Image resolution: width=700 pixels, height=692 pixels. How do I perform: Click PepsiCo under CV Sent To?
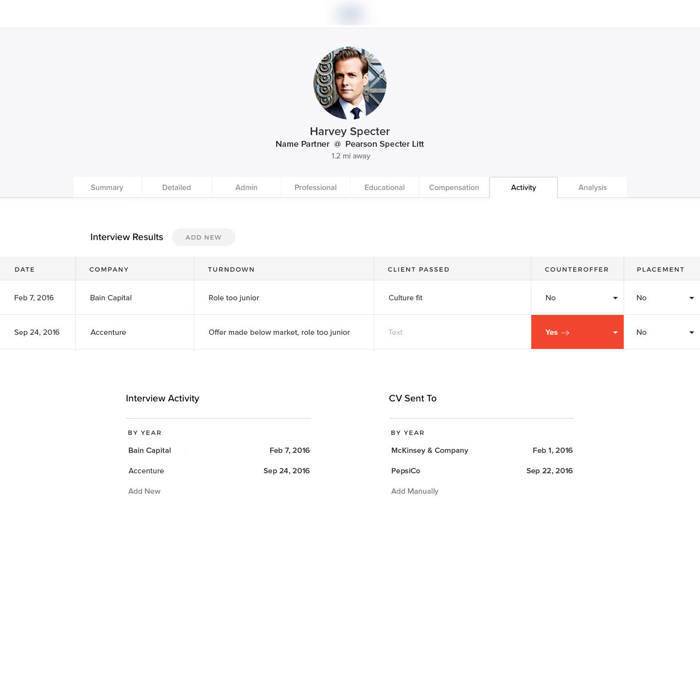(406, 471)
